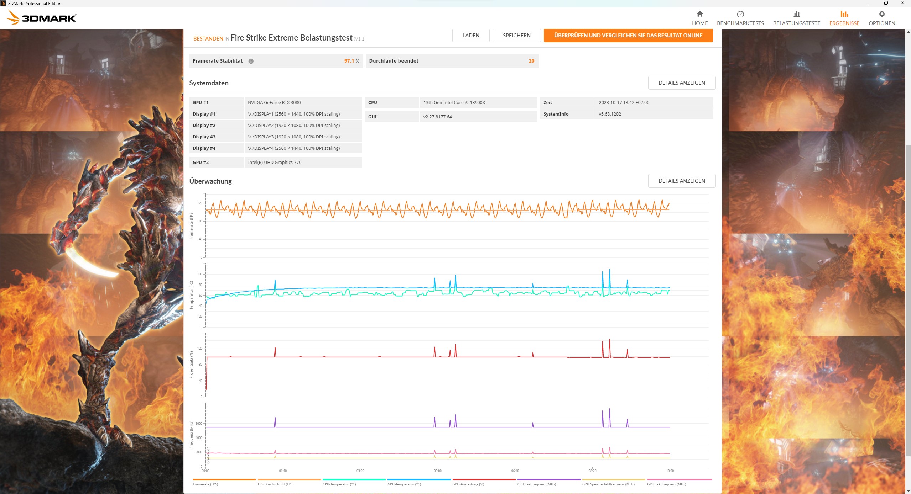Open Belastungstests bar chart icon
911x494 pixels.
796,14
